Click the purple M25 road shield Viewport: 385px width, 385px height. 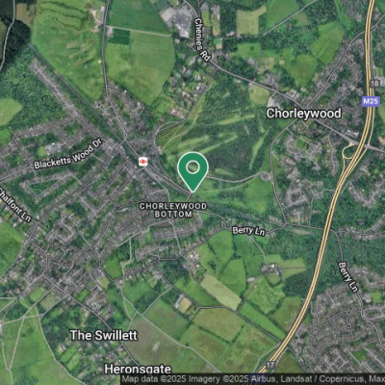[x=371, y=101]
